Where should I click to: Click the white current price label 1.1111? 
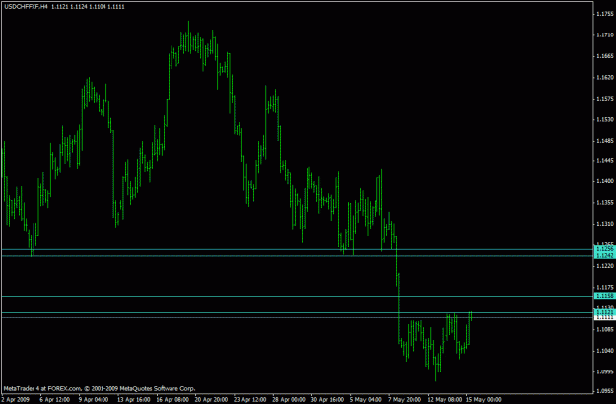click(604, 317)
